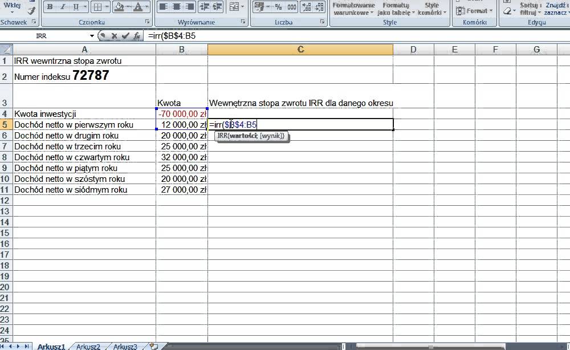Expand Czcionka font dialog launcher
570x350 pixels.
(148, 22)
